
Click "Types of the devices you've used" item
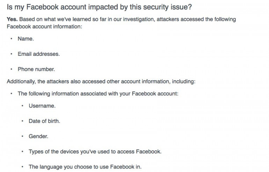(x=95, y=151)
